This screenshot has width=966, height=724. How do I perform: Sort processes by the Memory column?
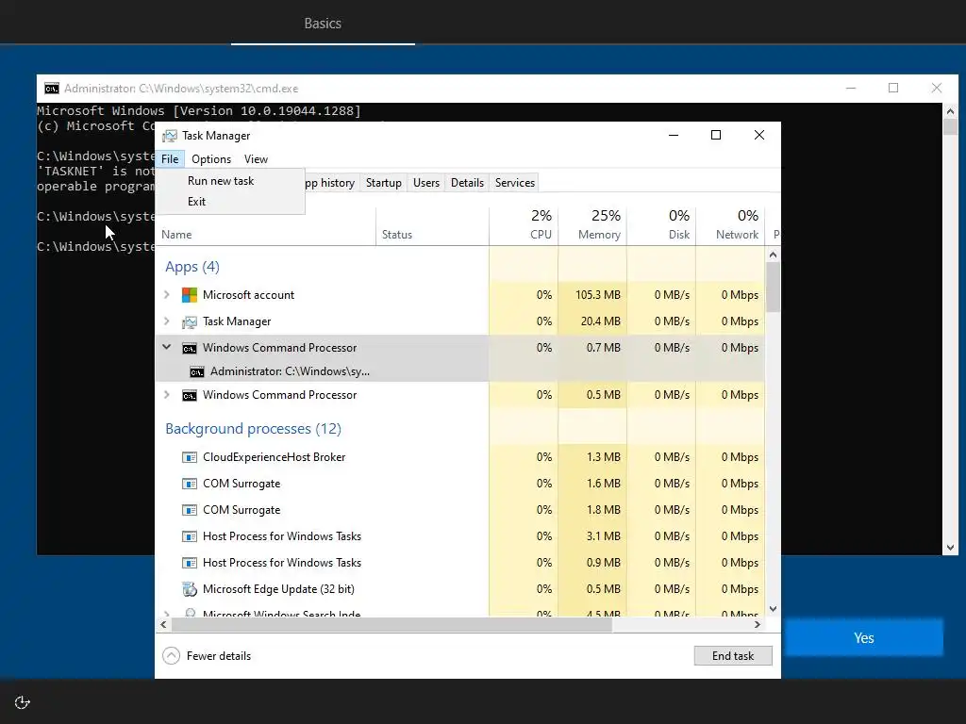point(592,226)
